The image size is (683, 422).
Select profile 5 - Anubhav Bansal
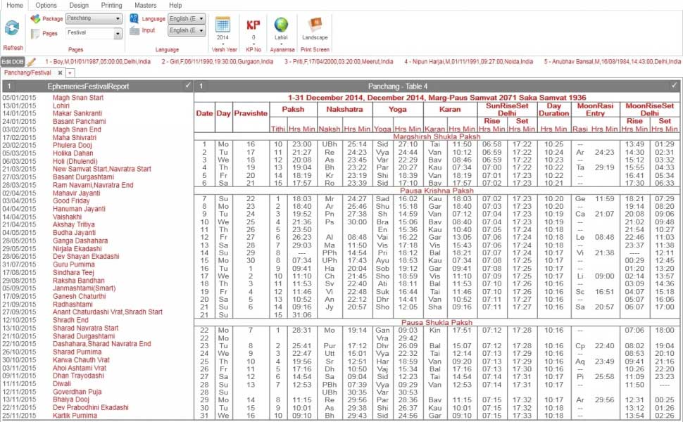(x=612, y=62)
